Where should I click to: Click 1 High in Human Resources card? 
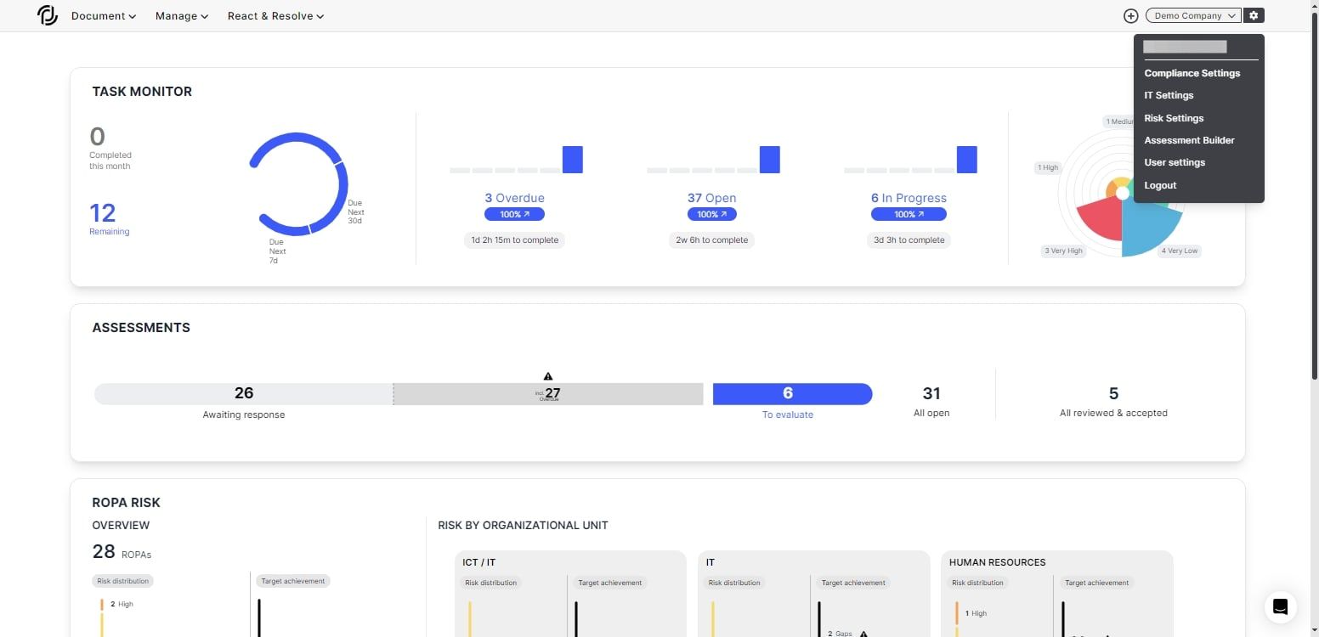coord(976,613)
